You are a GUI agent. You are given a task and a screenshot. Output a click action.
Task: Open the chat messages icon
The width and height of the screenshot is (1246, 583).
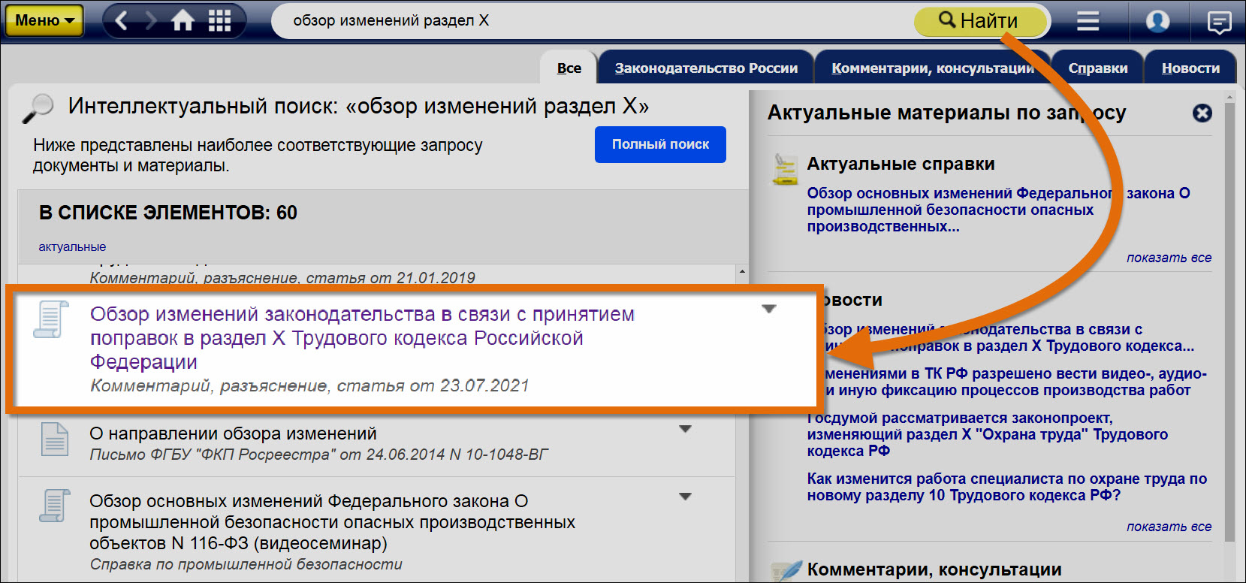[1218, 22]
